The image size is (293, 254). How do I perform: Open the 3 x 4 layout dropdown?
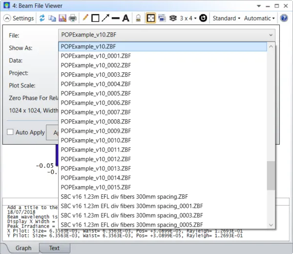click(x=188, y=18)
